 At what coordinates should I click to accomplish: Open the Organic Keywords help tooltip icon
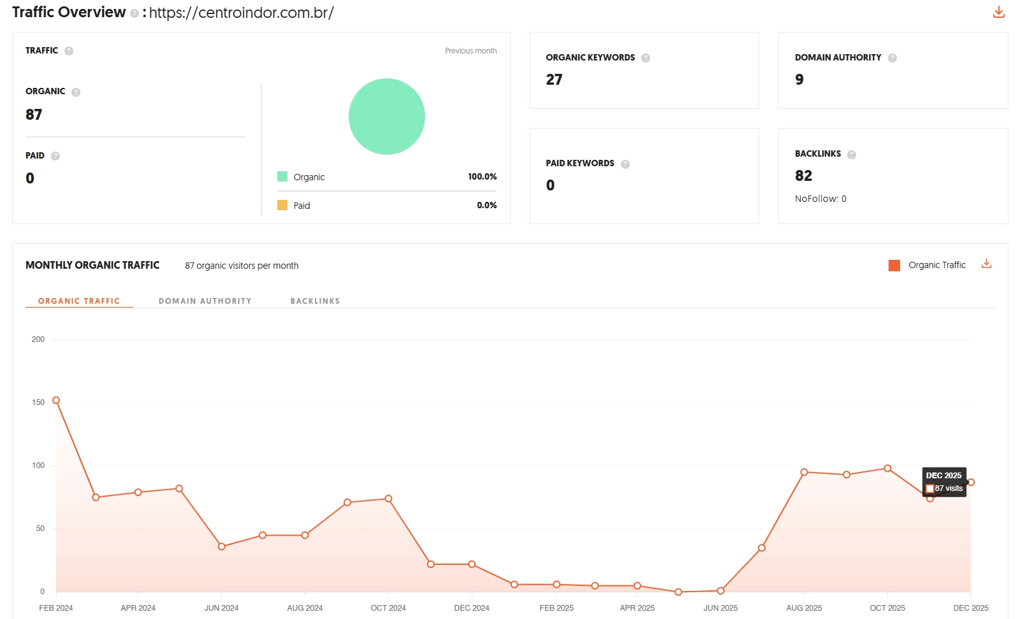coord(646,58)
